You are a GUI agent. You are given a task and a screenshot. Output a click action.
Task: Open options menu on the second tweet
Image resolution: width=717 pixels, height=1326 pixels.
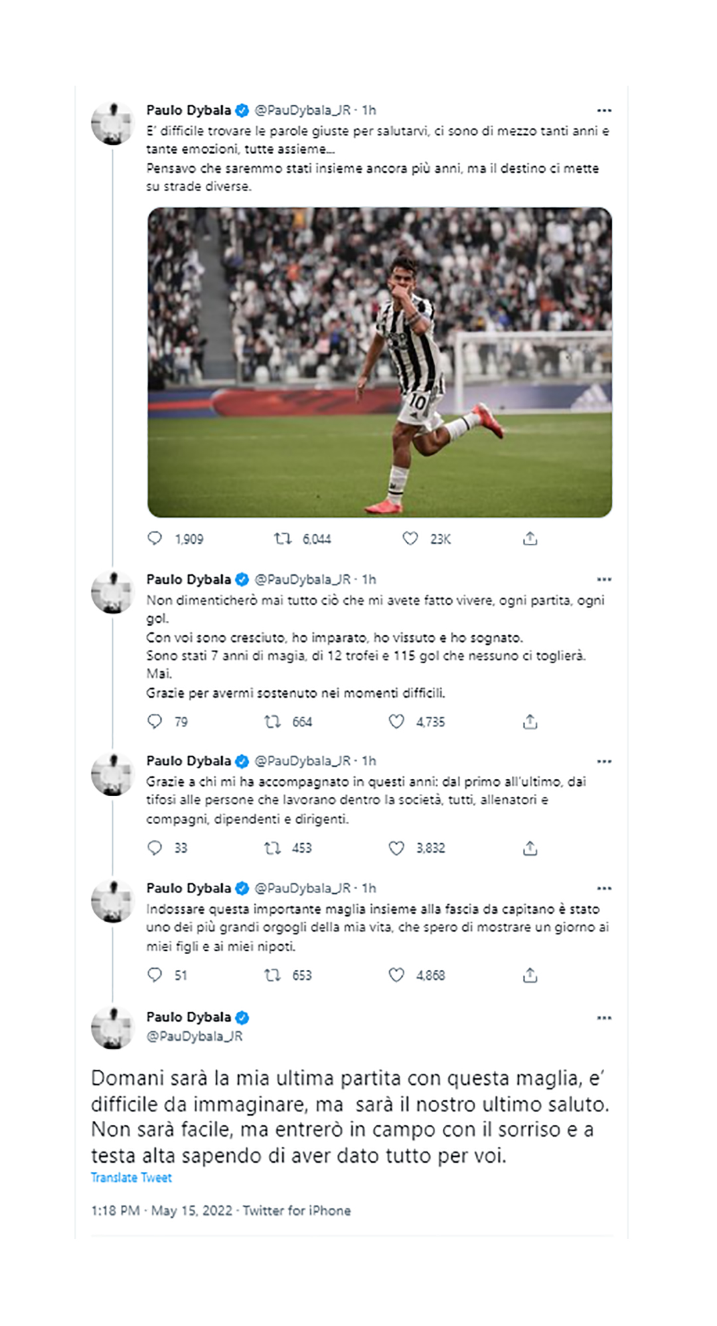(603, 578)
